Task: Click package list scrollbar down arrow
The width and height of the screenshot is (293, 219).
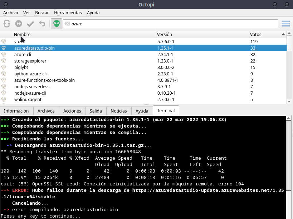Action: [289, 101]
